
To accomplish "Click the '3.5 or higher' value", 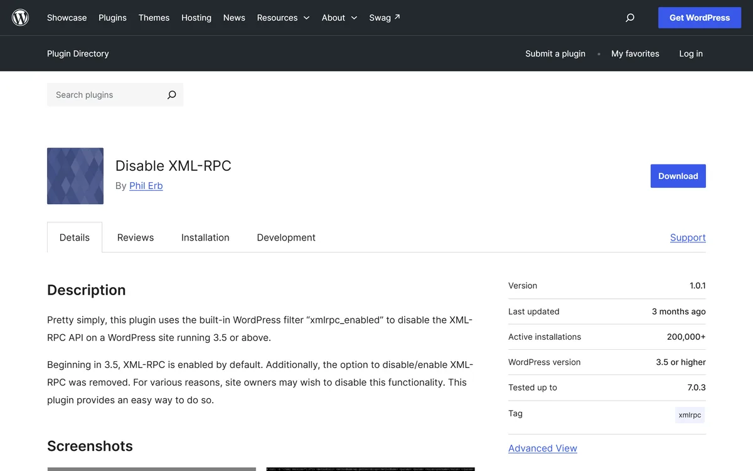I will [681, 362].
